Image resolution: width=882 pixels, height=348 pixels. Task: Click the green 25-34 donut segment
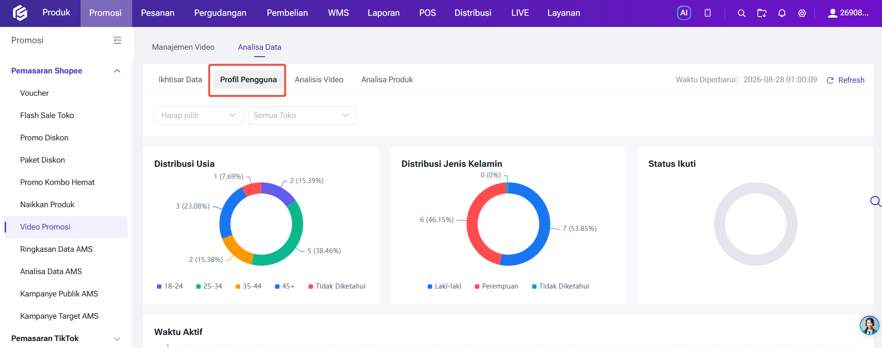click(289, 232)
